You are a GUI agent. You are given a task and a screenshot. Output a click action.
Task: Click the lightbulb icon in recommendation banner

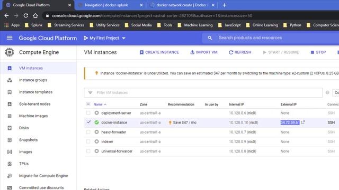[96, 73]
